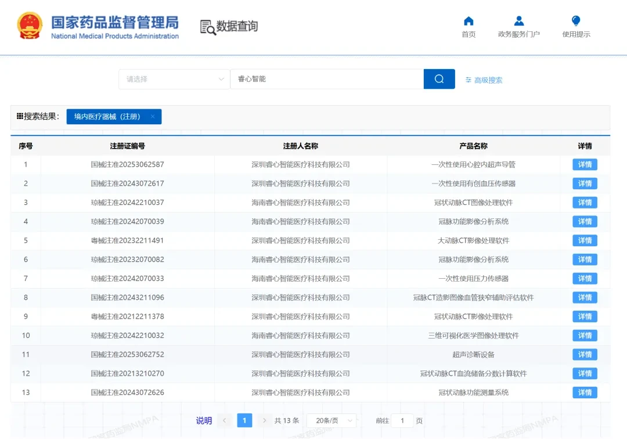Go to next page arrow
Screen dimensions: 627x439
point(264,420)
